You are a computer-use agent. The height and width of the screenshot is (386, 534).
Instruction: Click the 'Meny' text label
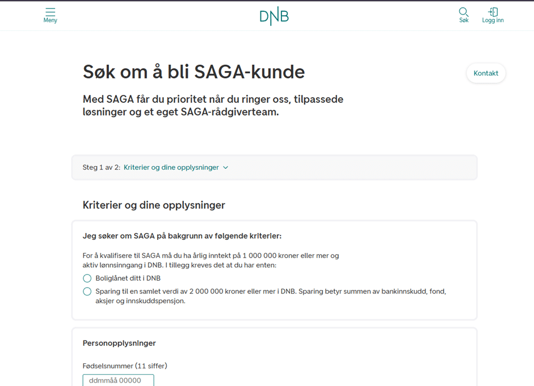coord(50,20)
